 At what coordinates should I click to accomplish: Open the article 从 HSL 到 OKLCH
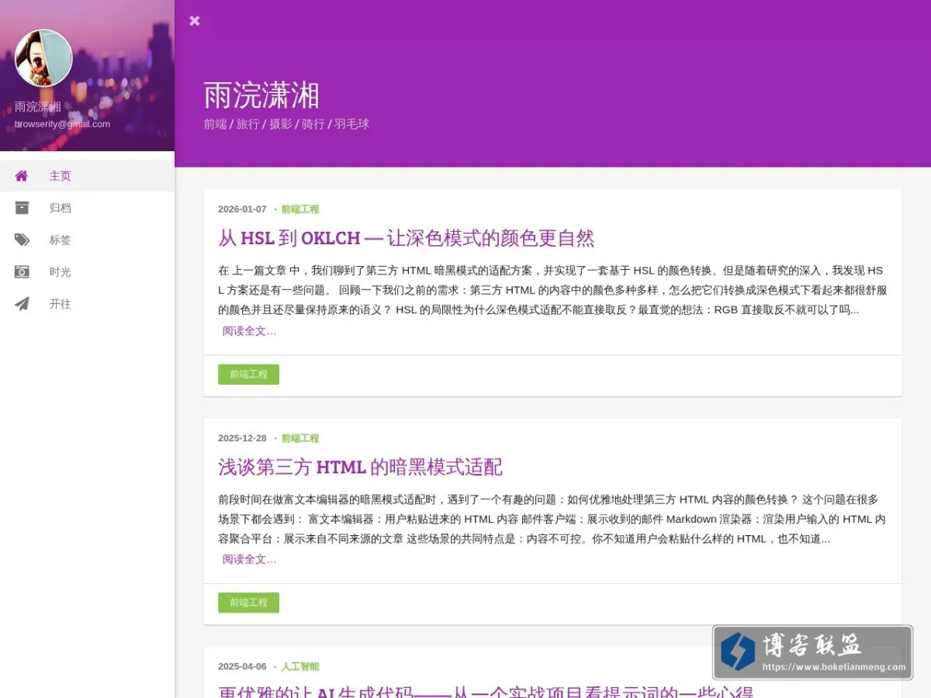click(407, 238)
